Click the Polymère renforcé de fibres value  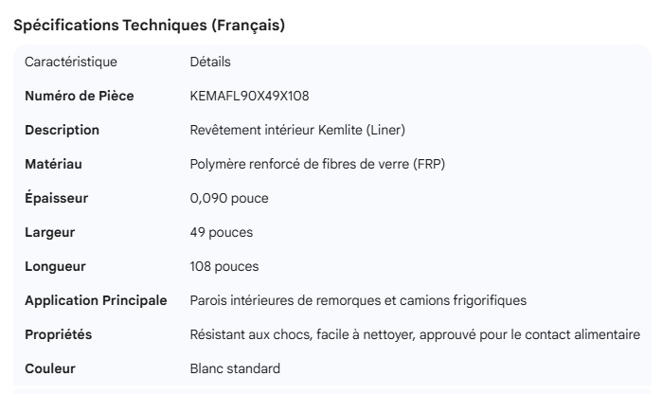pyautogui.click(x=317, y=164)
